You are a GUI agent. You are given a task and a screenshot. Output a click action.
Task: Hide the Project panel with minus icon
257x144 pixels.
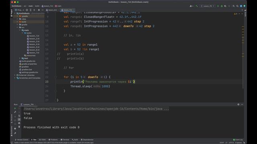pos(43,10)
